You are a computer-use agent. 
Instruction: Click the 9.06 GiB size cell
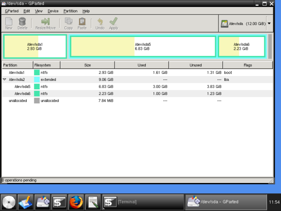tap(106, 80)
